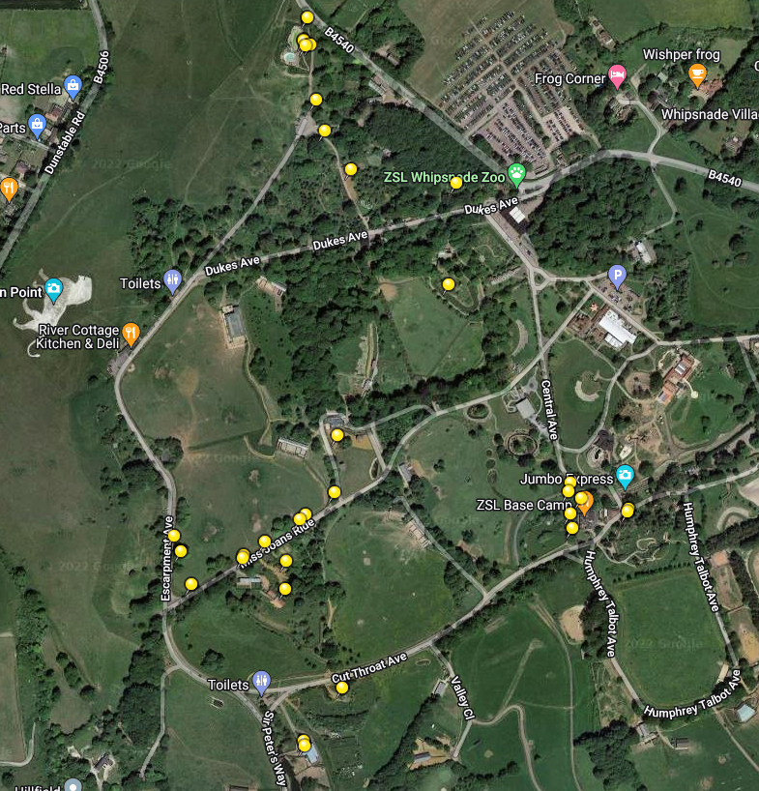
Task: Click the Red Stella shopping pin
Action: [73, 87]
